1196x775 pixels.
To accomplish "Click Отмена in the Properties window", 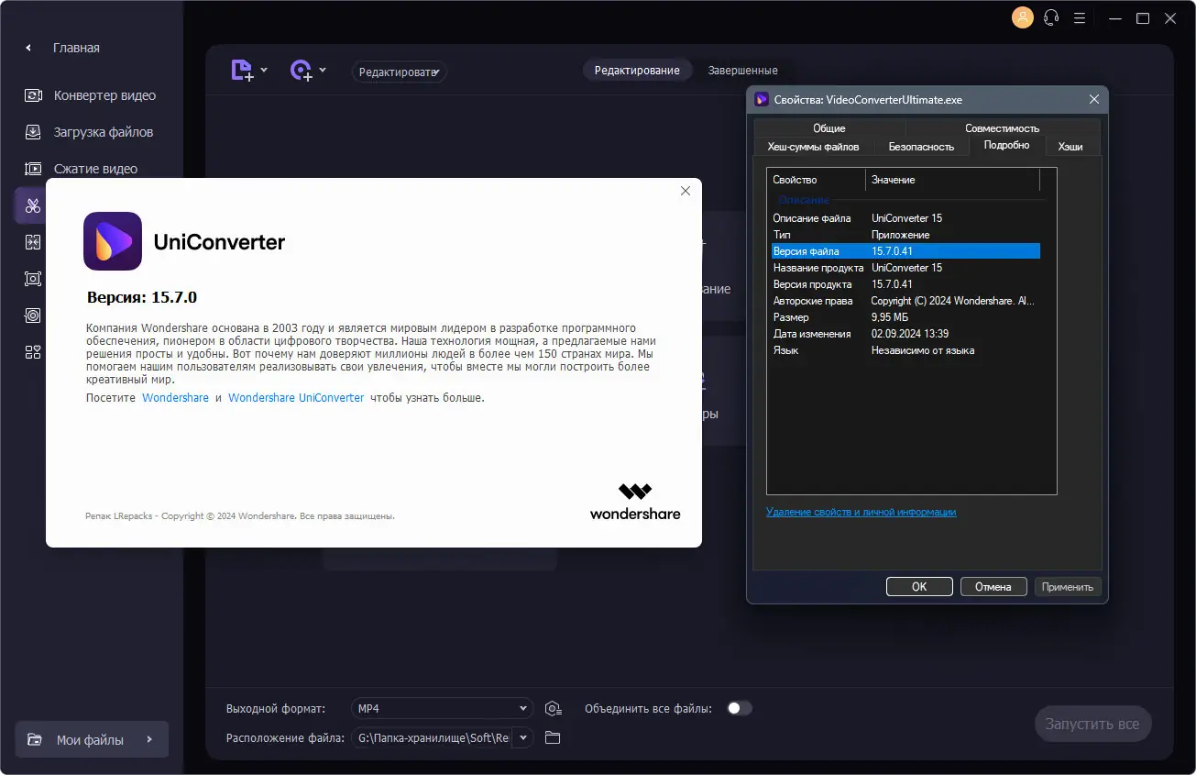I will tap(993, 587).
